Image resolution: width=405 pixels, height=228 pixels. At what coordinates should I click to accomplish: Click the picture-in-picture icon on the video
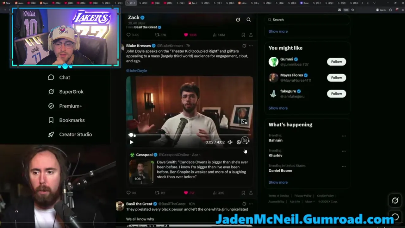click(244, 121)
